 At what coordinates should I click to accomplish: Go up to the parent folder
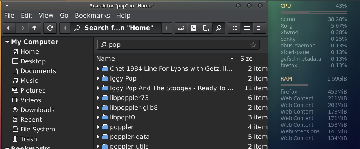[34, 28]
